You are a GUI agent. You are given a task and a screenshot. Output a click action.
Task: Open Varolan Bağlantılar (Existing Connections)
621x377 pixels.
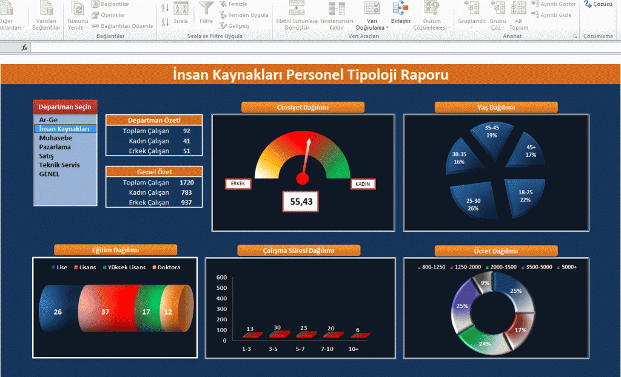pos(46,16)
